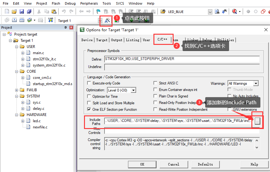Click the Cut scissors icon
The height and width of the screenshot is (172, 270).
pyautogui.click(x=39, y=11)
